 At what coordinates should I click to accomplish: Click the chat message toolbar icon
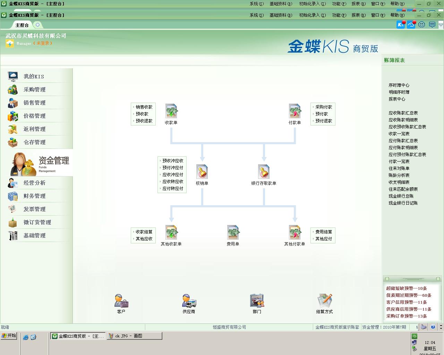(x=432, y=25)
